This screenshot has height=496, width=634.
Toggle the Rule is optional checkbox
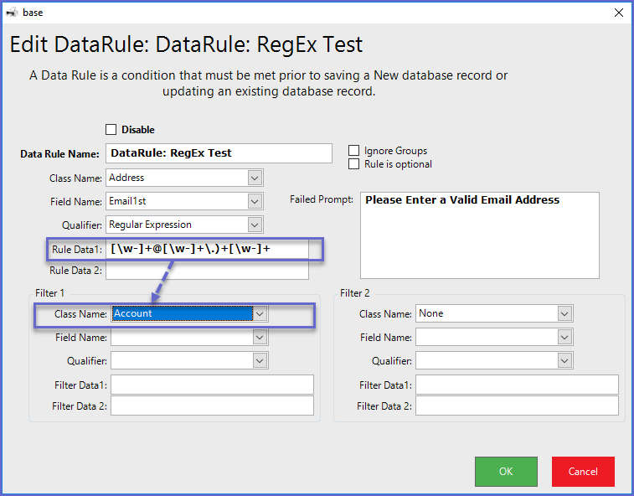[x=353, y=164]
